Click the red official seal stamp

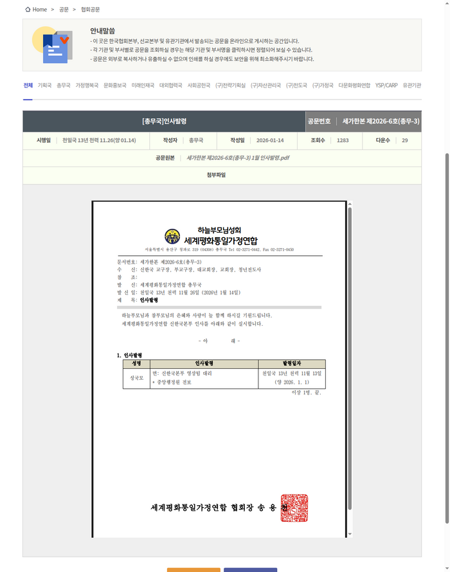(x=294, y=508)
